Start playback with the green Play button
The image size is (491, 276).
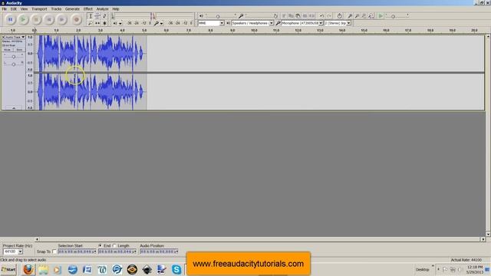(23, 20)
